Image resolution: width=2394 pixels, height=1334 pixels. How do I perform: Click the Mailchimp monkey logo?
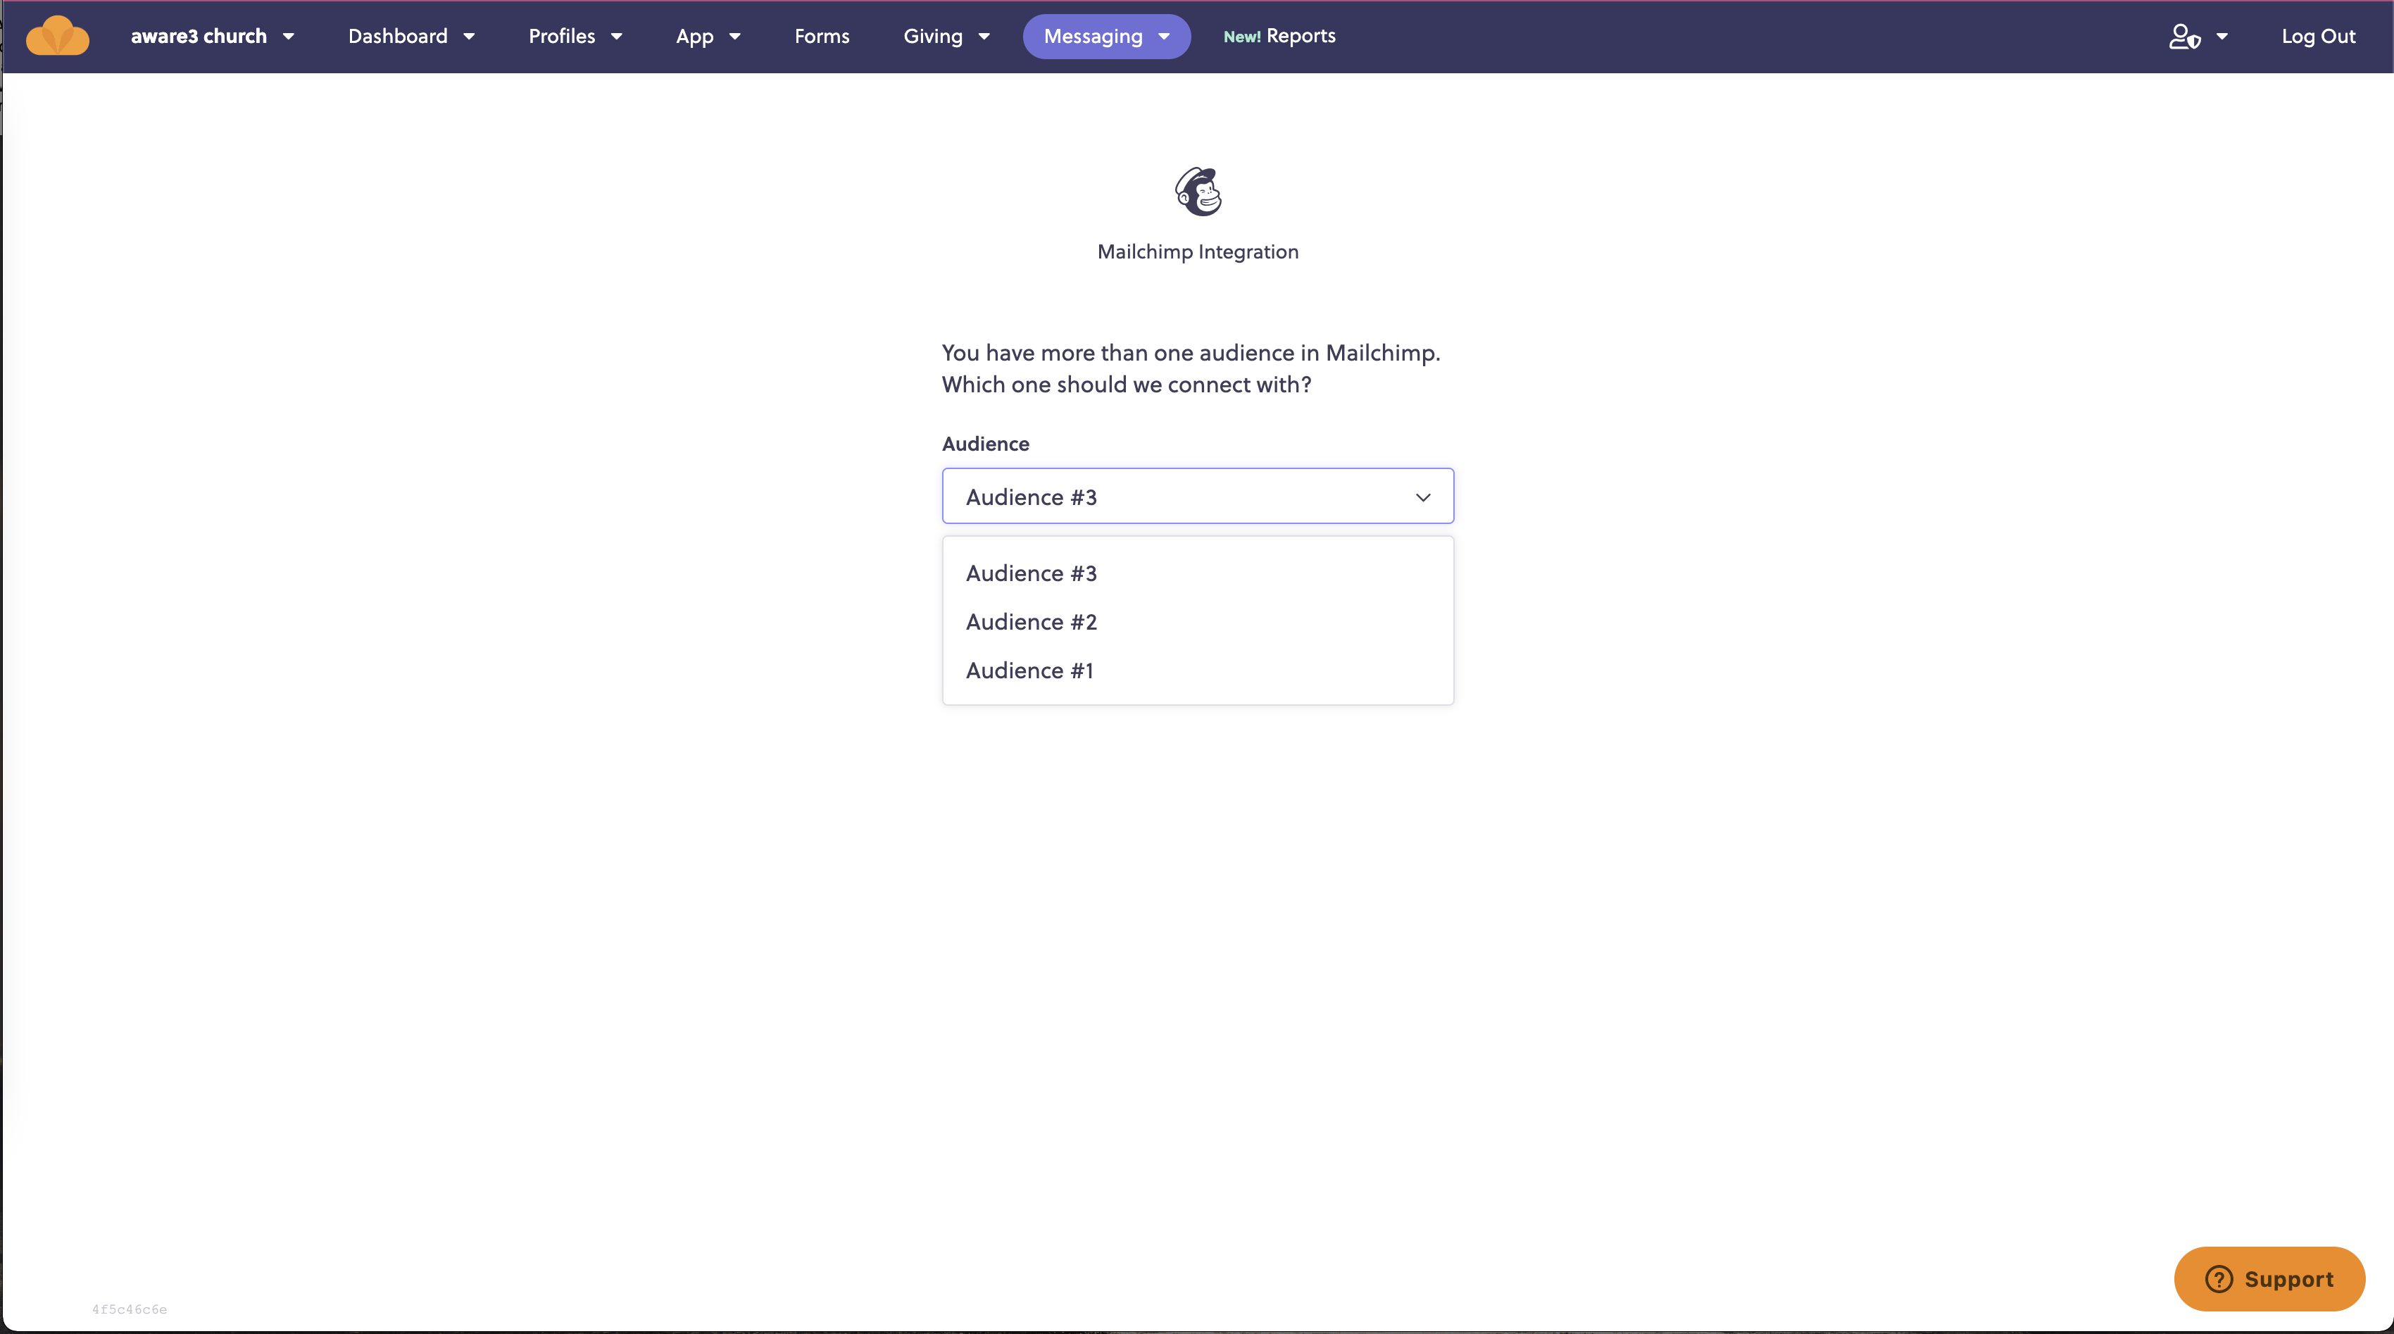pyautogui.click(x=1198, y=192)
